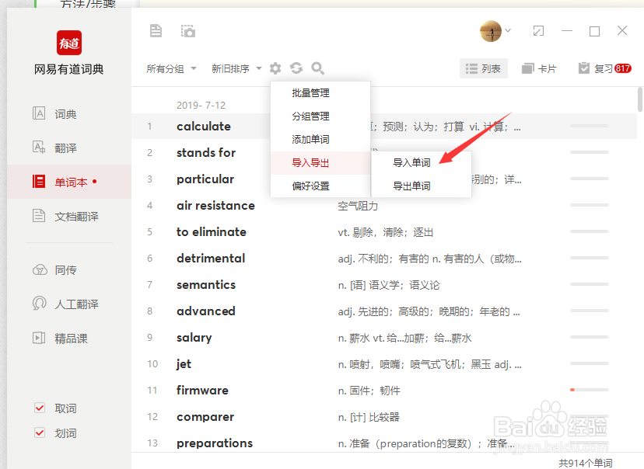
Task: Switch to 卡片 card view
Action: point(540,68)
